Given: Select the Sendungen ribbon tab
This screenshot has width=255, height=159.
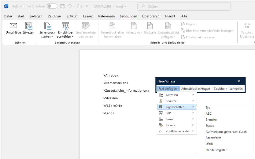Looking at the screenshot, I should coord(129,16).
